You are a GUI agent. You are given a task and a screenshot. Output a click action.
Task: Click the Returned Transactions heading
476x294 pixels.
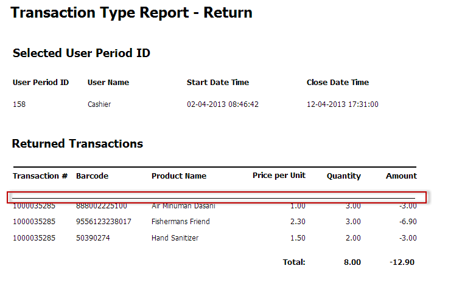click(x=77, y=144)
